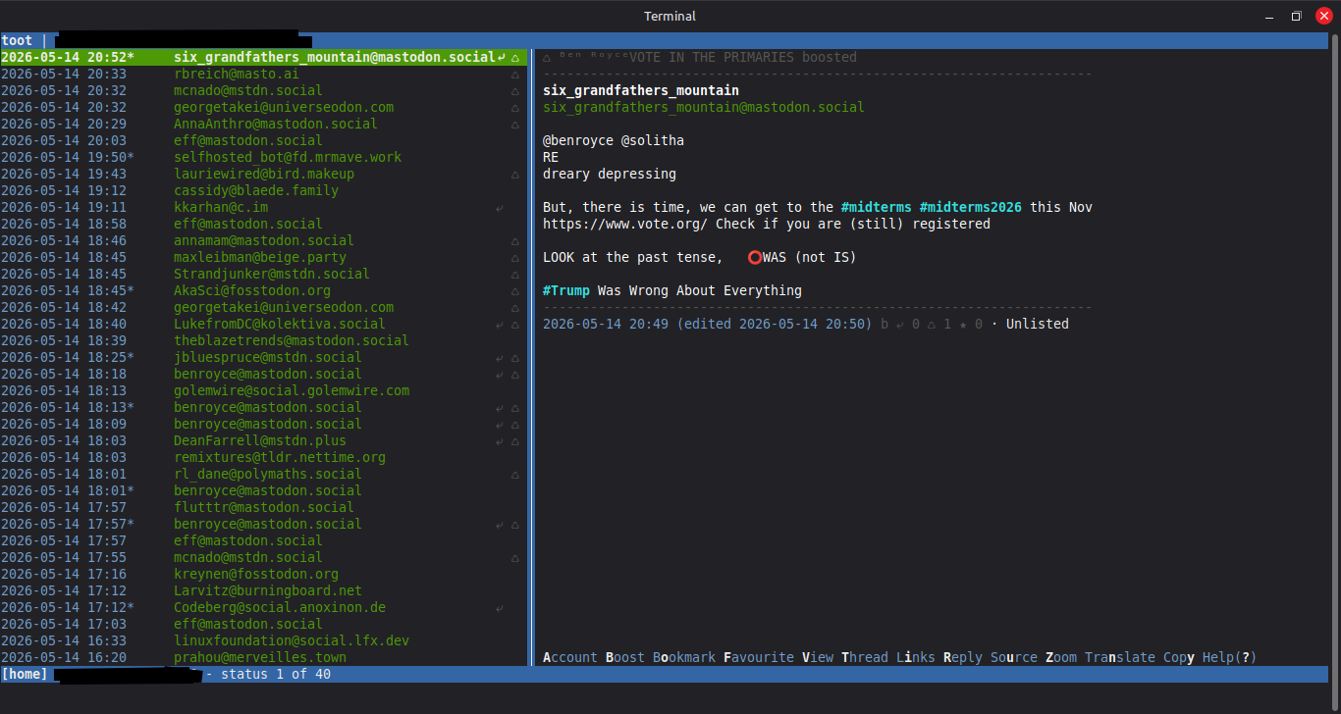
Task: Click the 'status 1 of 40' indicator
Action: [x=276, y=674]
